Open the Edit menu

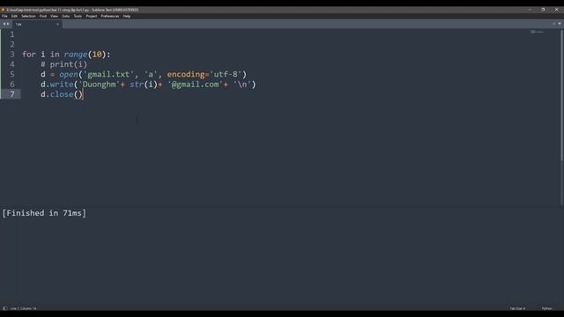(14, 16)
